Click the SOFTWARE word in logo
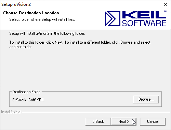Image resolution: width=171 pixels, height=130 pixels. coord(144,23)
